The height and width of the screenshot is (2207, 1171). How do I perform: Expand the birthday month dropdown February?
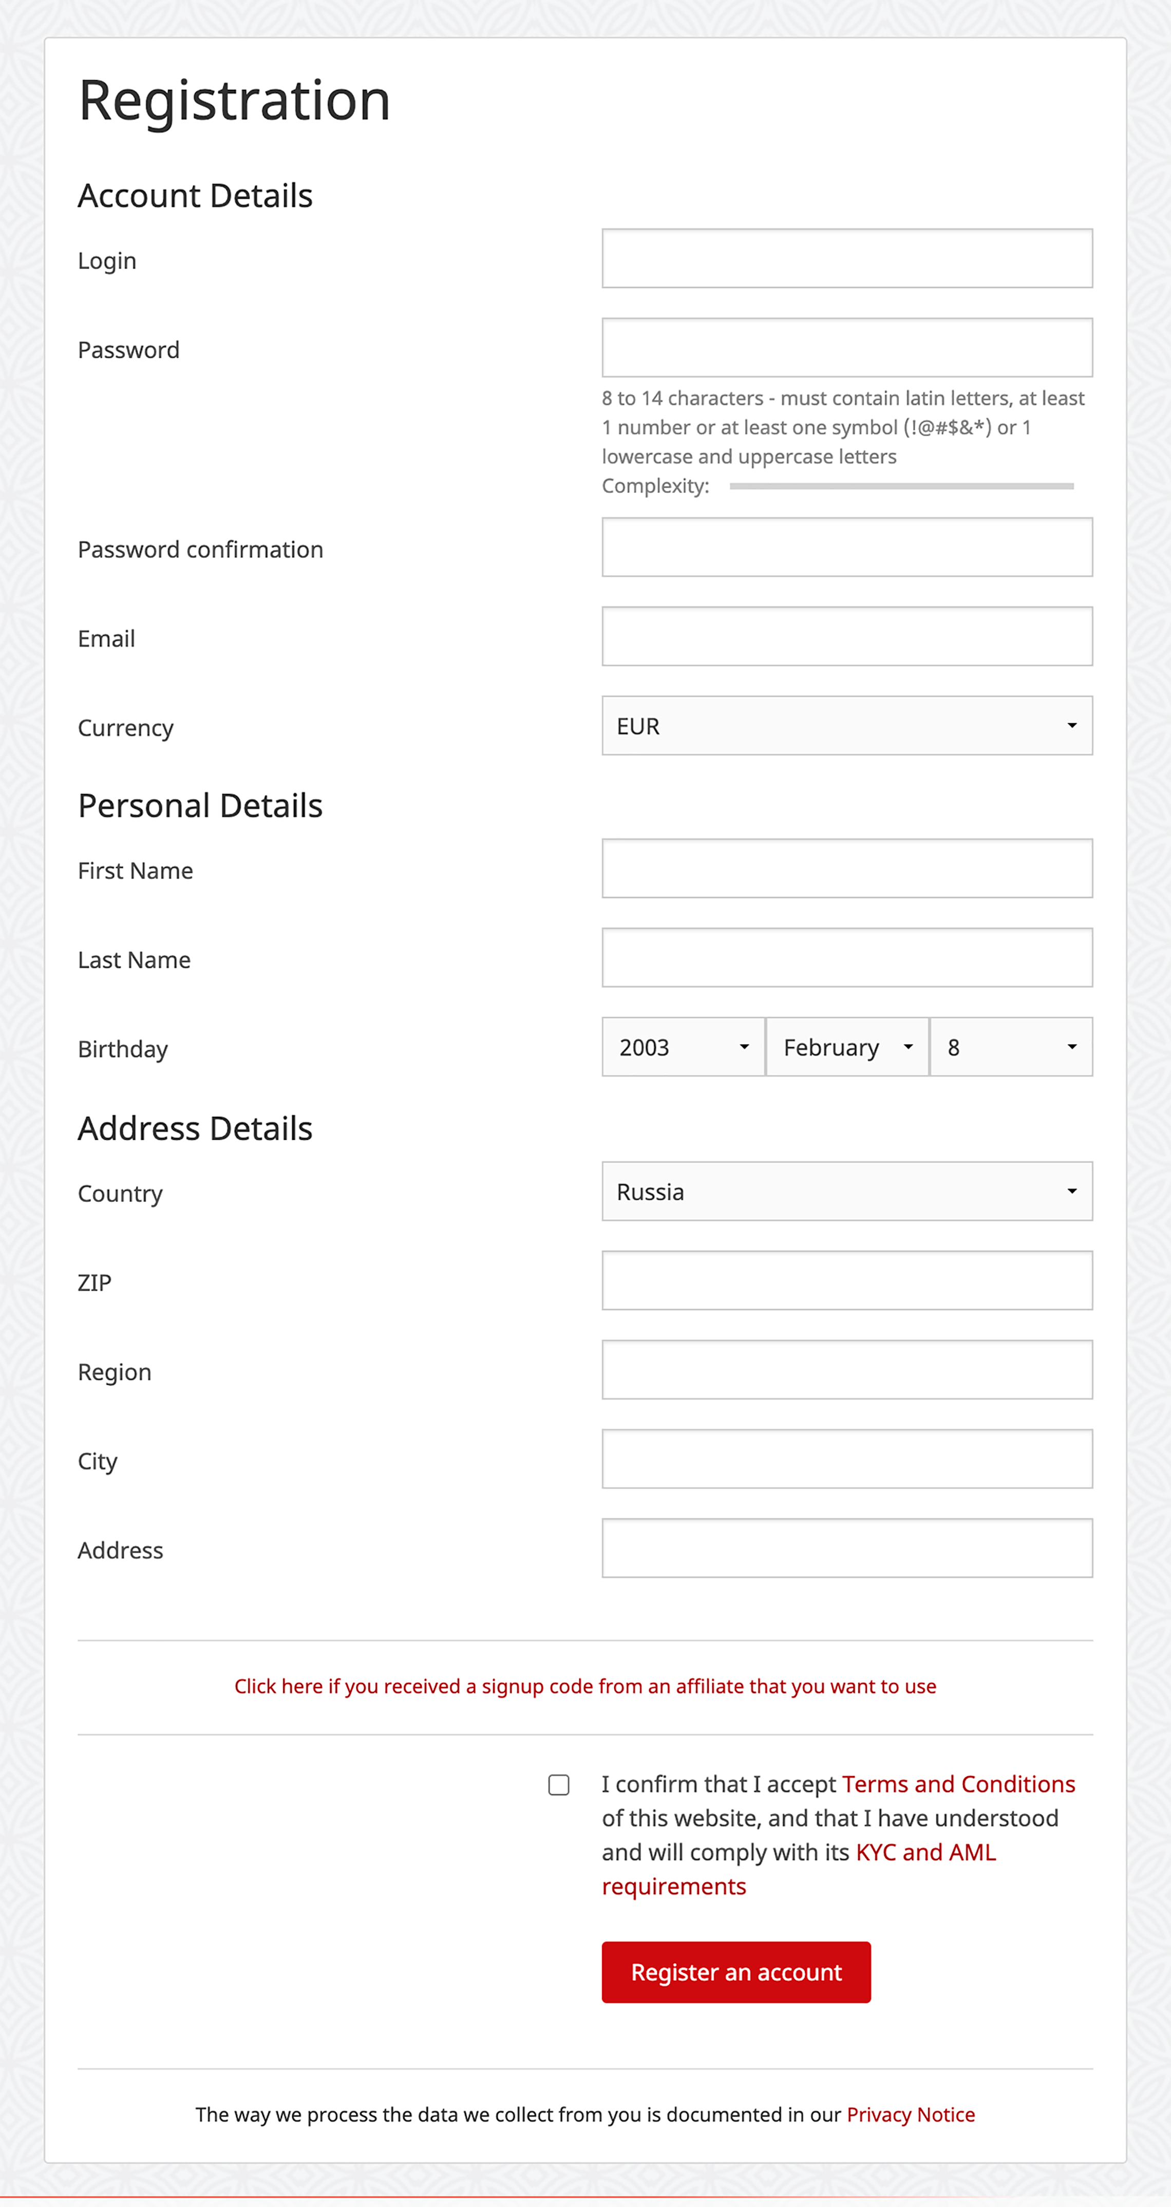pos(847,1046)
